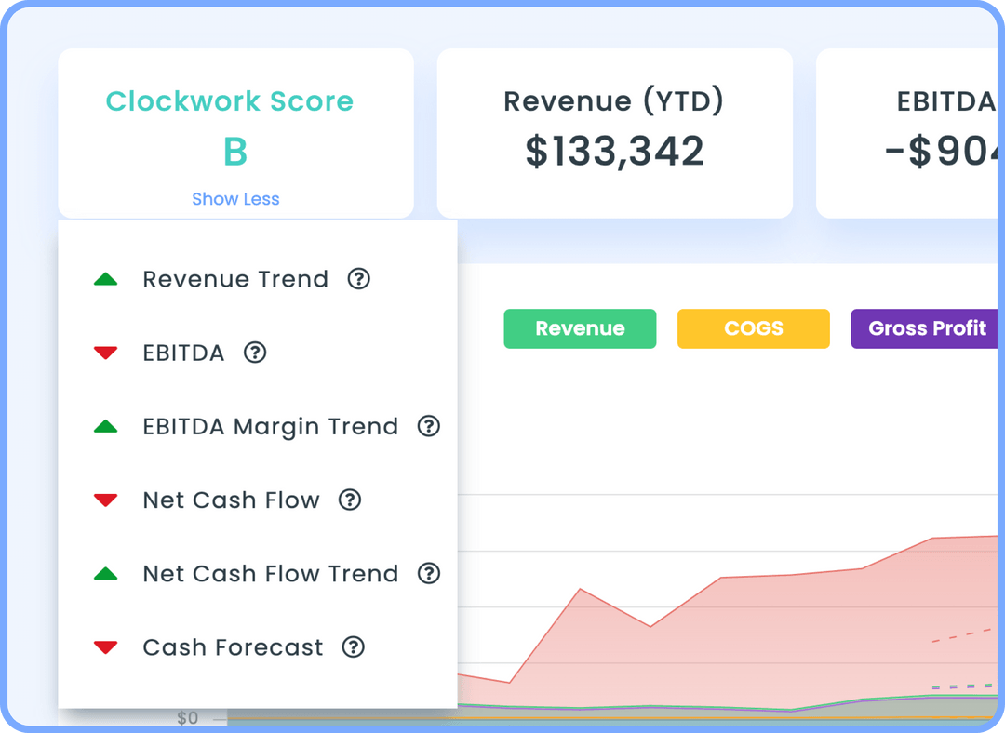This screenshot has width=1005, height=733.
Task: Toggle the Revenue series in the chart legend
Action: click(580, 328)
